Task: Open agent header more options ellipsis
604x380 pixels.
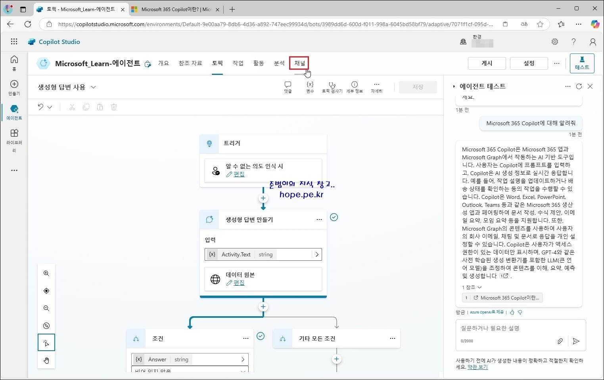Action: [557, 63]
